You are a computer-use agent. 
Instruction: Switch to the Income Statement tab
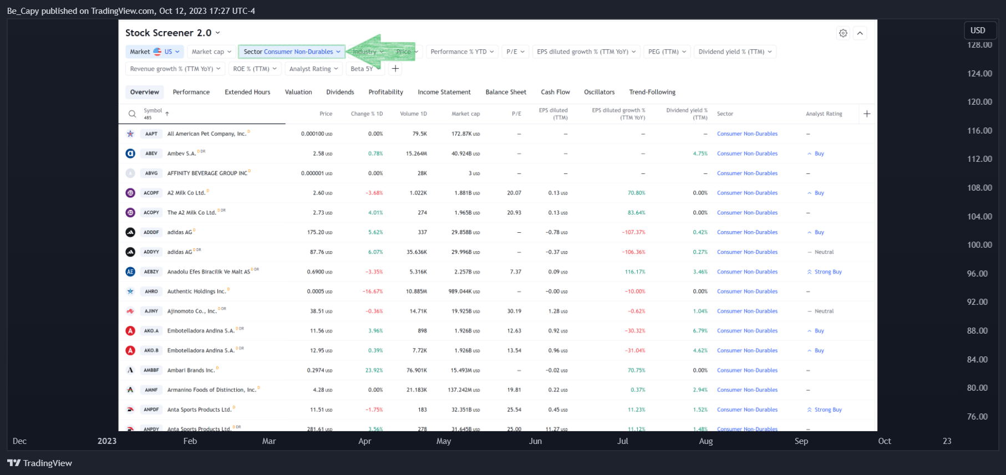point(444,92)
